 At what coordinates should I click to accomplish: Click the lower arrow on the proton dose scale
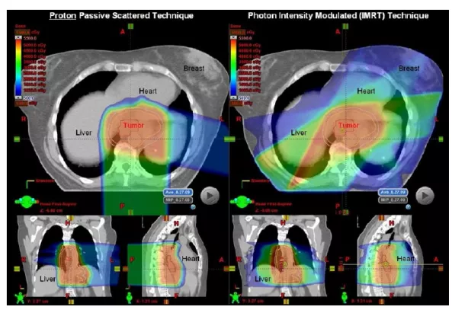coord(18,98)
